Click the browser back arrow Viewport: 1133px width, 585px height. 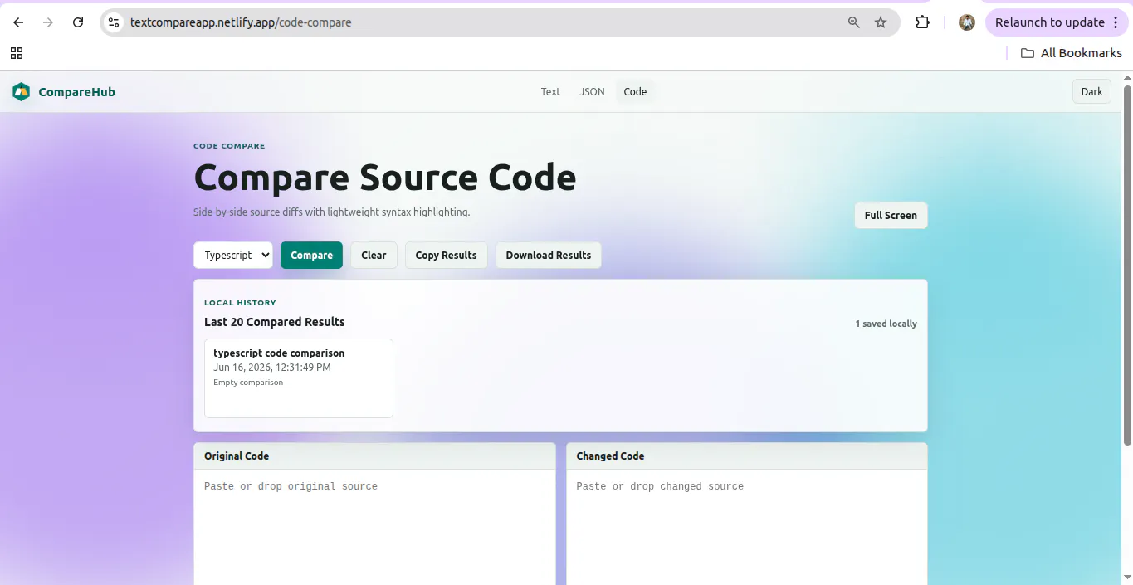coord(18,22)
